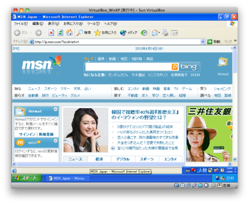Click the Windows スタート button

pyautogui.click(x=27, y=178)
